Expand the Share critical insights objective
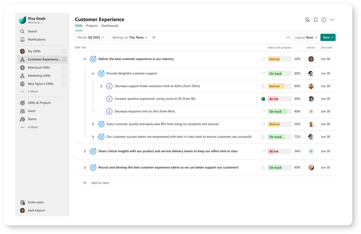361x234 pixels. (85, 151)
